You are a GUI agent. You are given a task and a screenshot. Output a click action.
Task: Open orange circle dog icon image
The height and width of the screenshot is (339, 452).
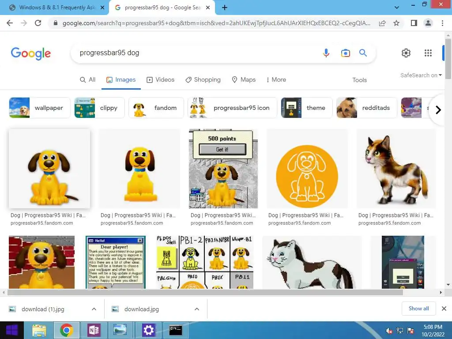pyautogui.click(x=307, y=169)
